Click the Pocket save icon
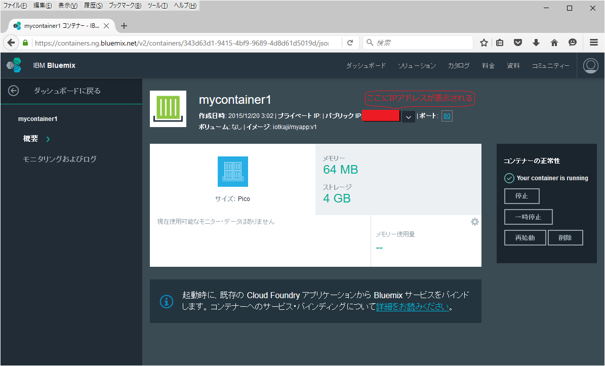The image size is (605, 366). pos(518,43)
